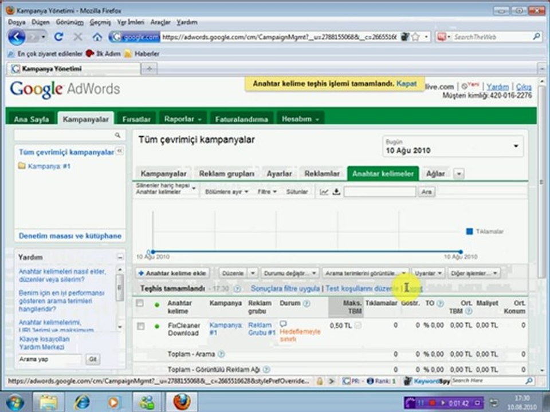The image size is (550, 412).
Task: Check the FixCleaner Download row checkbox
Action: (x=141, y=326)
